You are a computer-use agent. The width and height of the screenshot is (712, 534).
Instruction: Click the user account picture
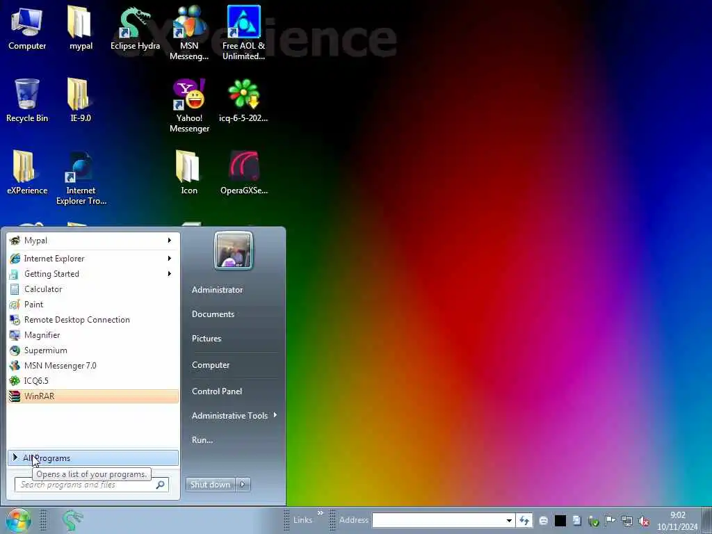pyautogui.click(x=234, y=250)
